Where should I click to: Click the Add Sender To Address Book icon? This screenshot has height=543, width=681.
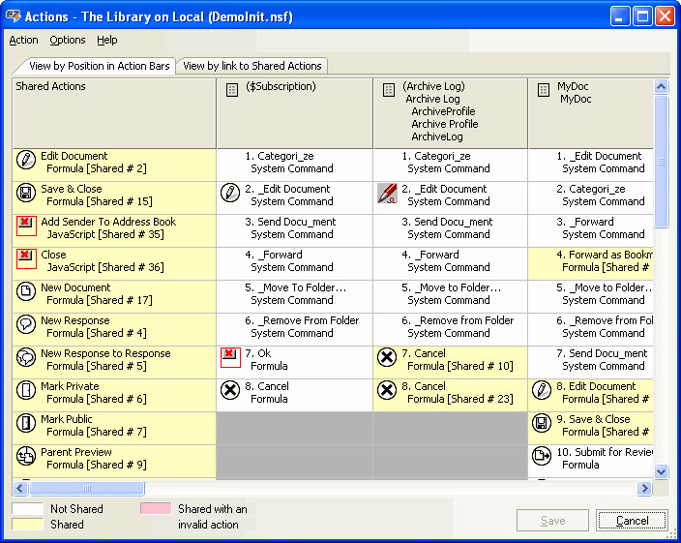[26, 227]
